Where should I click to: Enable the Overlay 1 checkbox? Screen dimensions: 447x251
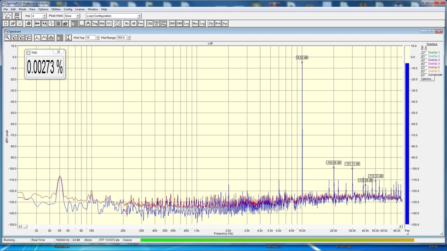[426, 52]
